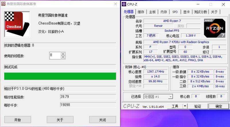The width and height of the screenshot is (230, 127).
Task: Click the L1 data 8 x 32 KBytes value
Action: 200,72
